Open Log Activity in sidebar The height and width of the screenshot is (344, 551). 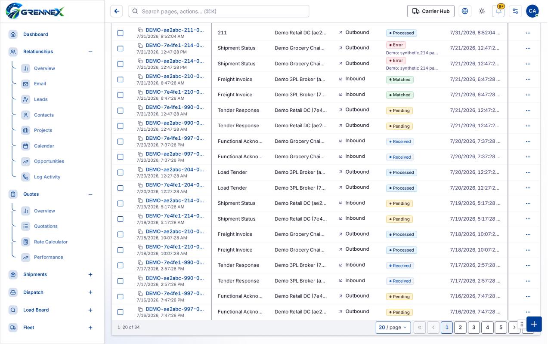click(47, 177)
